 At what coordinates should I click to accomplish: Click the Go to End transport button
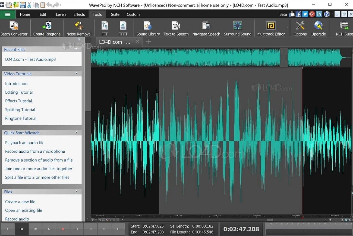[118, 229]
